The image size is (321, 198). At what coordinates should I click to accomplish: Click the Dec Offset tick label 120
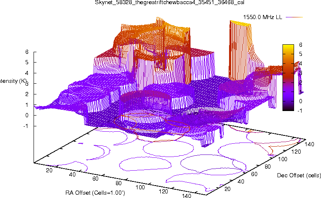coord(296,152)
